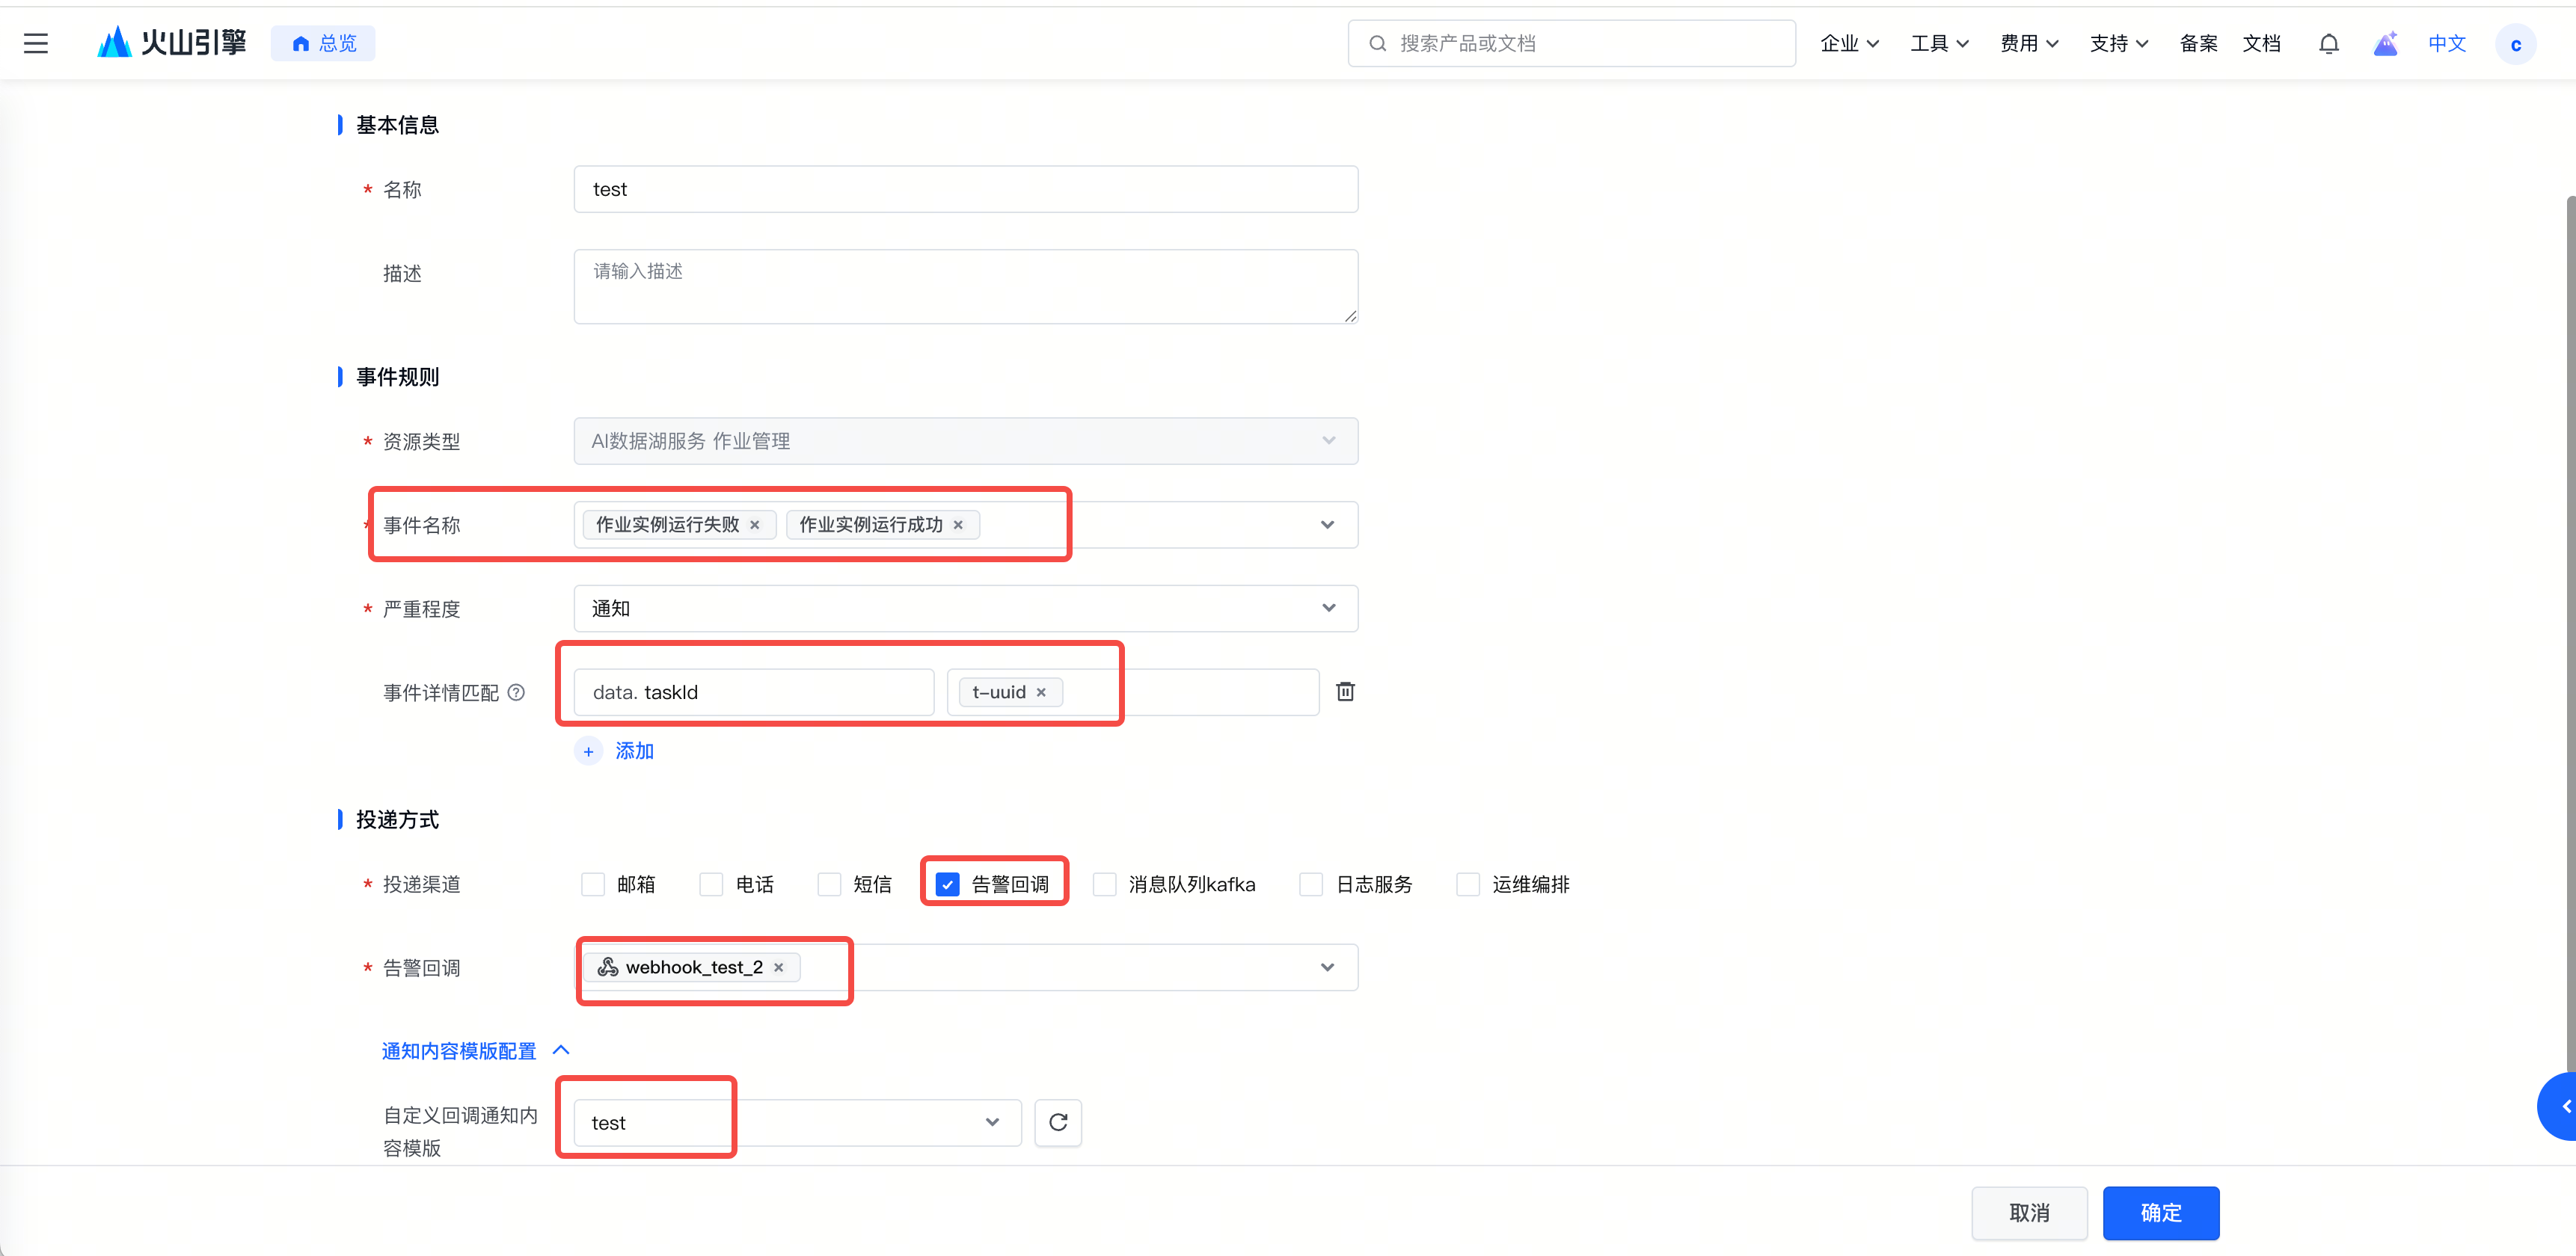Screen dimensions: 2576x1256
Task: Remove the t-uuid tag
Action: 1041,692
